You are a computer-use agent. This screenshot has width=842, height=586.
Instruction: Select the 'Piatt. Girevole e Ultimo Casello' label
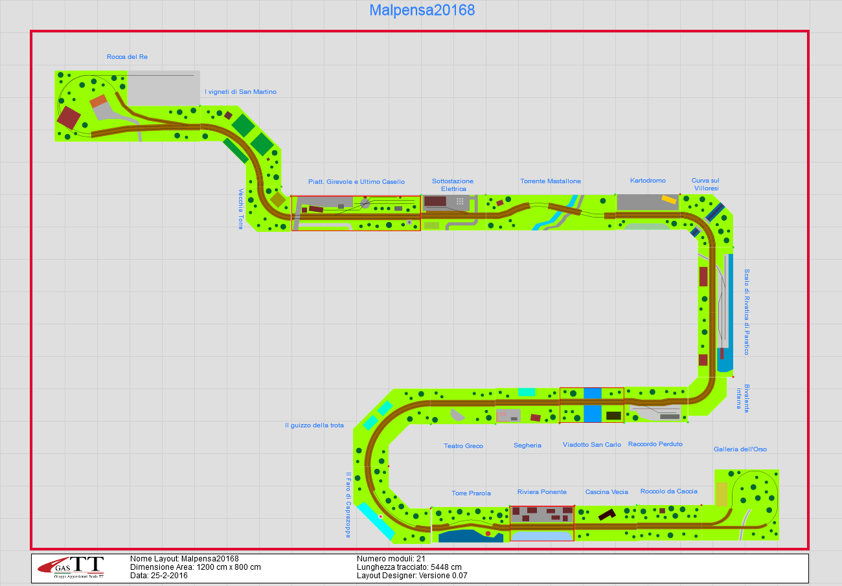[356, 182]
